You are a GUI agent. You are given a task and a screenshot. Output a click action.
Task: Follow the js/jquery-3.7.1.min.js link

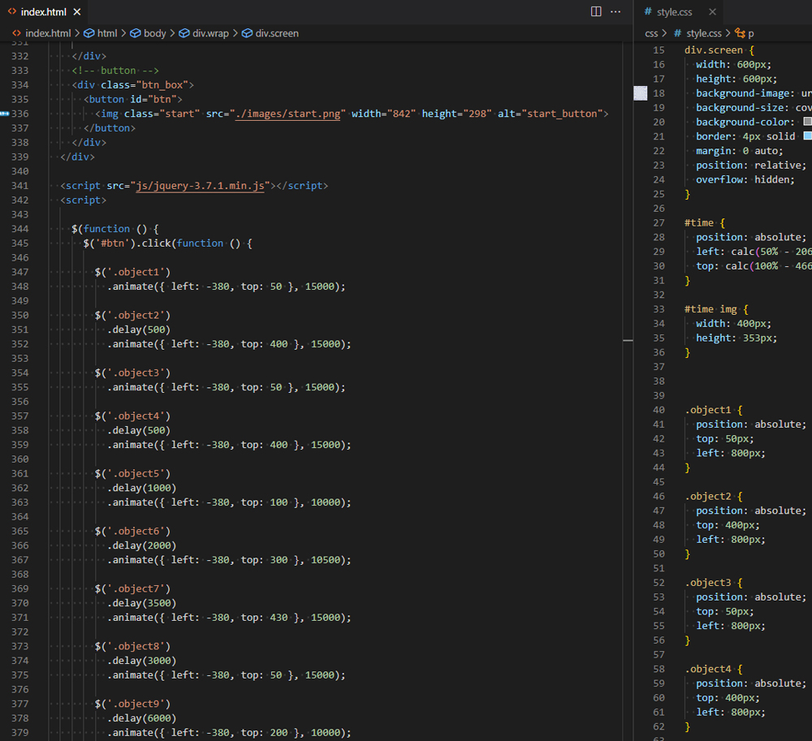pyautogui.click(x=200, y=186)
